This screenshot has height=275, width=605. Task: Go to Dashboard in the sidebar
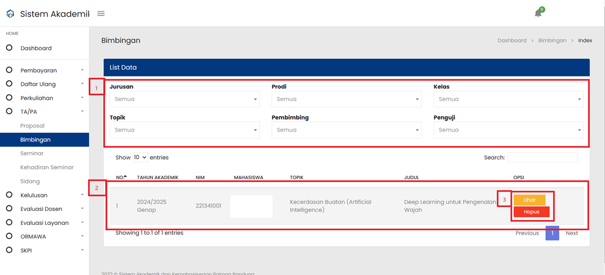(x=36, y=48)
